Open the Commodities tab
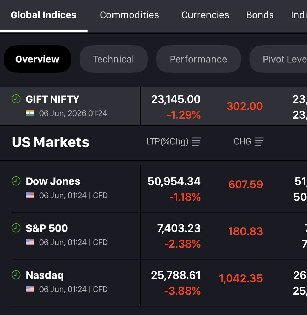 pos(130,15)
